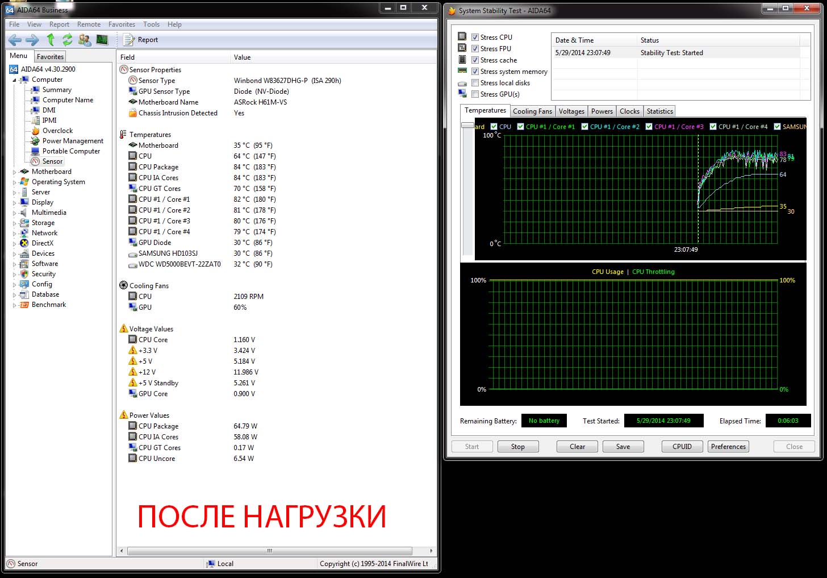827x578 pixels.
Task: Expand the Network tree node
Action: 14,233
